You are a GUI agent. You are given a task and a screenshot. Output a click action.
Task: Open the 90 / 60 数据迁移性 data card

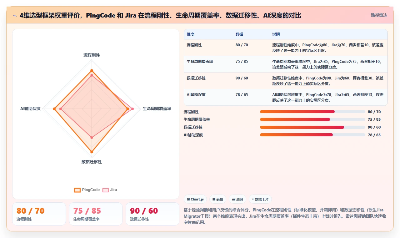[x=152, y=214]
